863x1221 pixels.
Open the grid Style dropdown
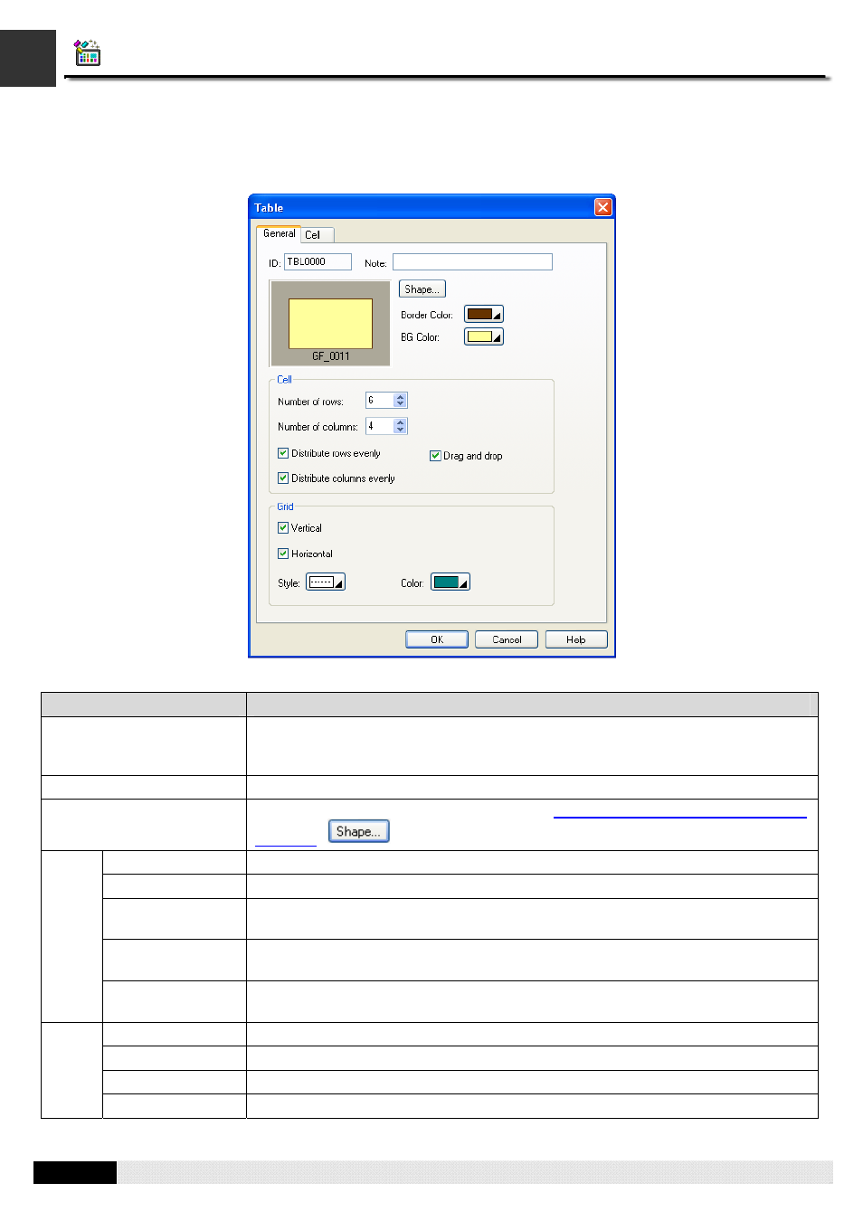tap(326, 582)
